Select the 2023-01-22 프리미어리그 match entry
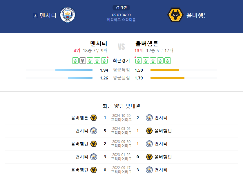The image size is (243, 178). pyautogui.click(x=121, y=157)
